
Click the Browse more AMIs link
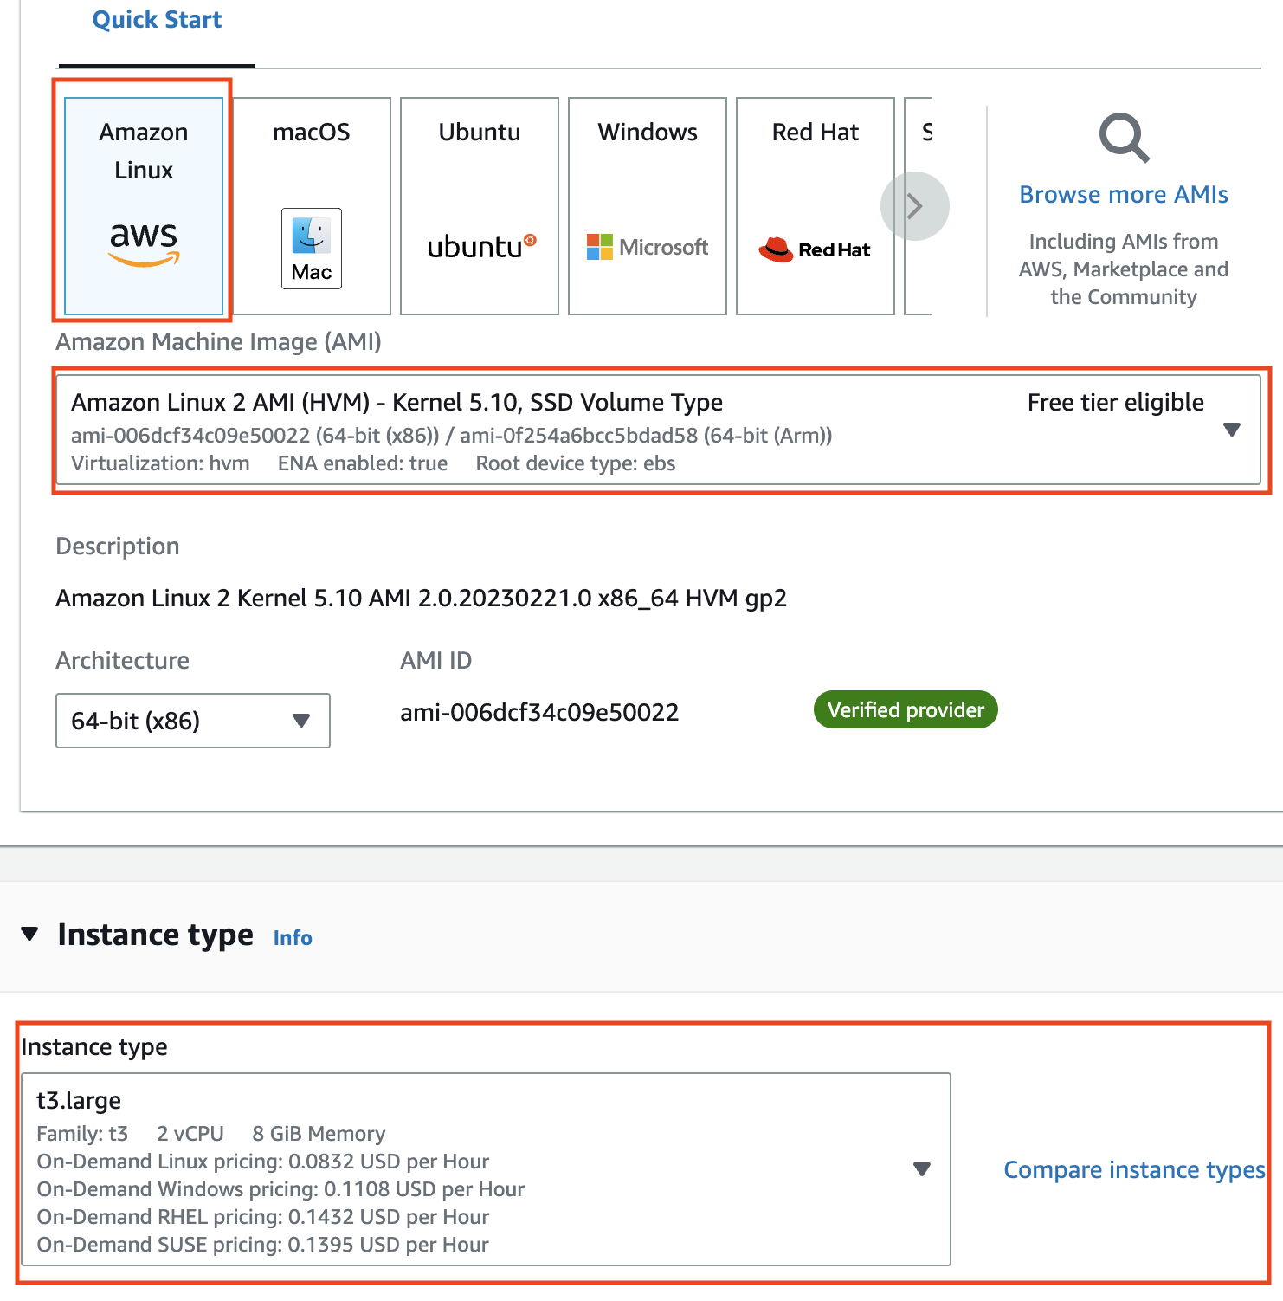coord(1123,195)
